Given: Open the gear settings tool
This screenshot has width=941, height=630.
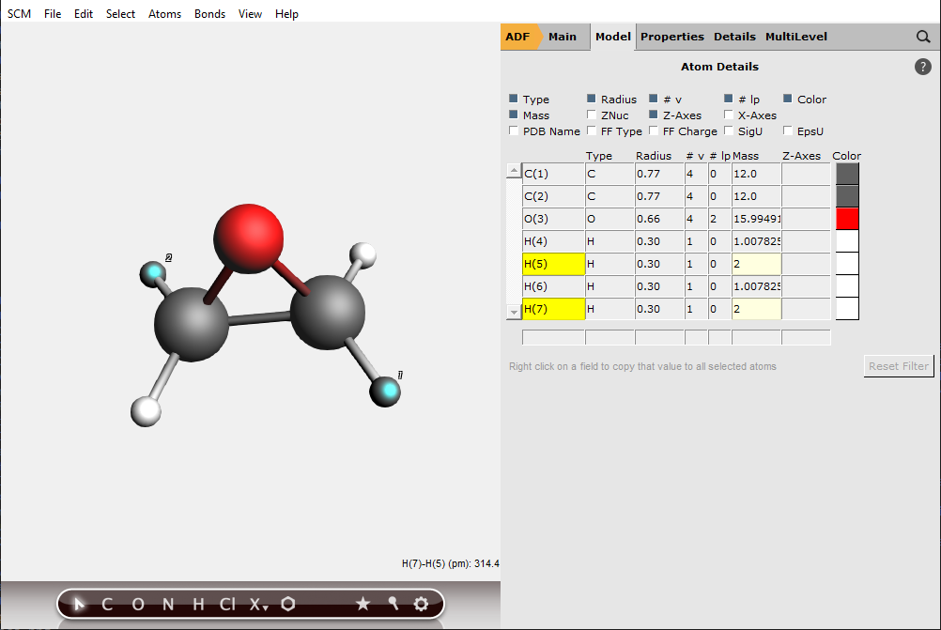Looking at the screenshot, I should (x=420, y=605).
